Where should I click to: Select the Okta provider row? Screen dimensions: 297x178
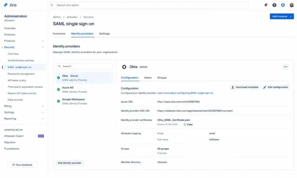point(84,78)
